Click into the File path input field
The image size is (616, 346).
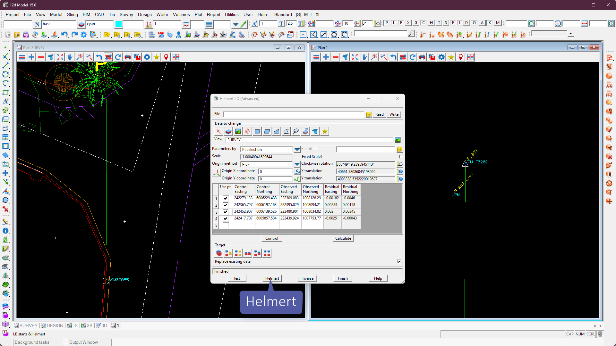pos(294,114)
